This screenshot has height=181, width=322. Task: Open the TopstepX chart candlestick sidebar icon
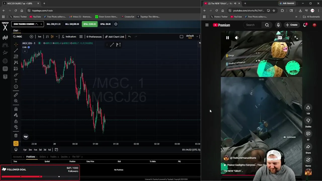coord(5,38)
